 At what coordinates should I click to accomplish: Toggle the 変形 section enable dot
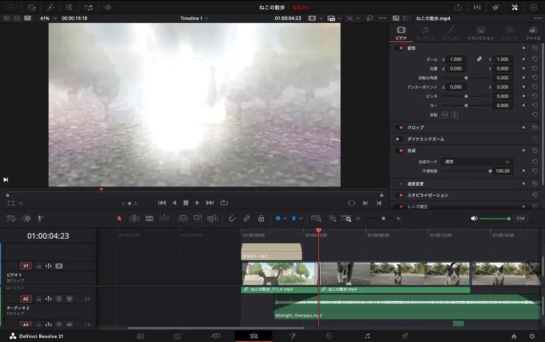401,48
